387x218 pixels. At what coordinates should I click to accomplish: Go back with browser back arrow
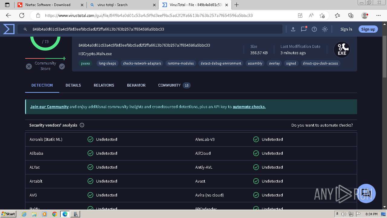8,15
